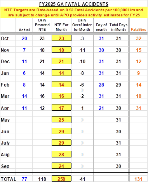Select the NTE For Month header

(61, 27)
